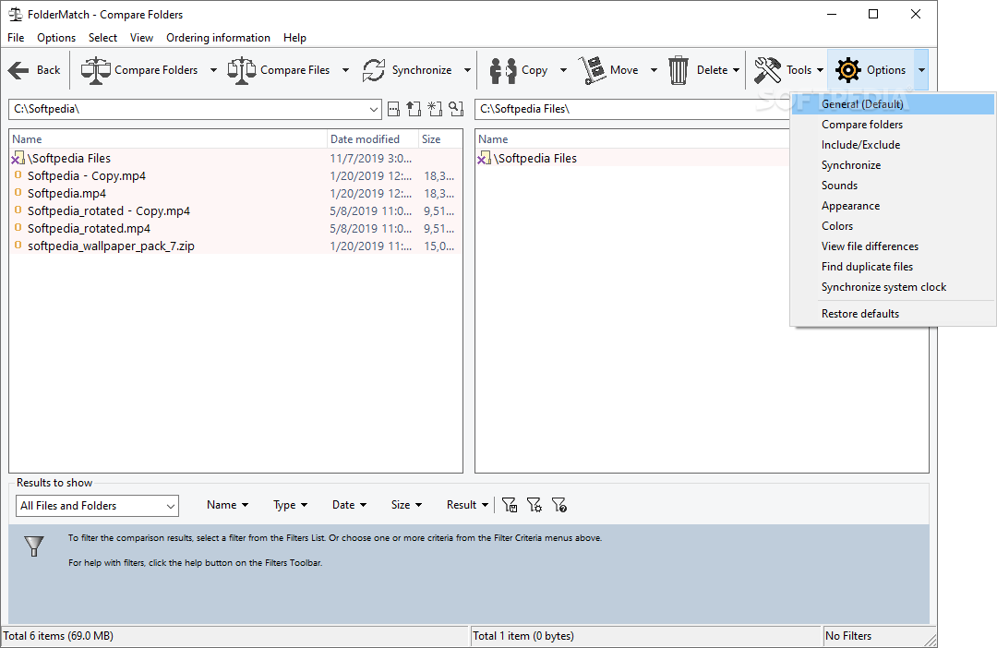997x648 pixels.
Task: Expand the Compare Folders dropdown arrow
Action: (x=213, y=70)
